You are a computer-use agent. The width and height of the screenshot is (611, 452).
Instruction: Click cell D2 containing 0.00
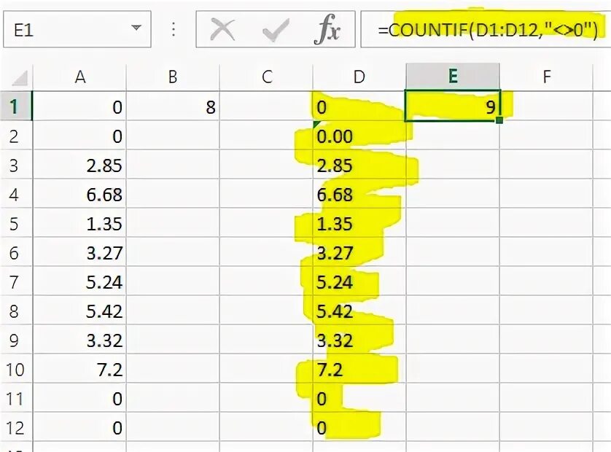pyautogui.click(x=359, y=136)
